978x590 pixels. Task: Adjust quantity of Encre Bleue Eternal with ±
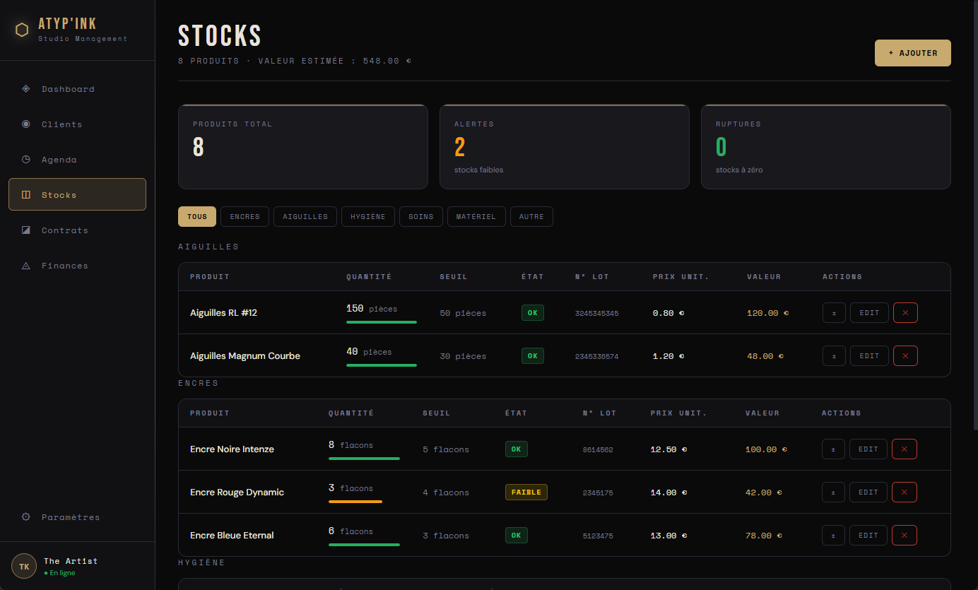point(833,535)
